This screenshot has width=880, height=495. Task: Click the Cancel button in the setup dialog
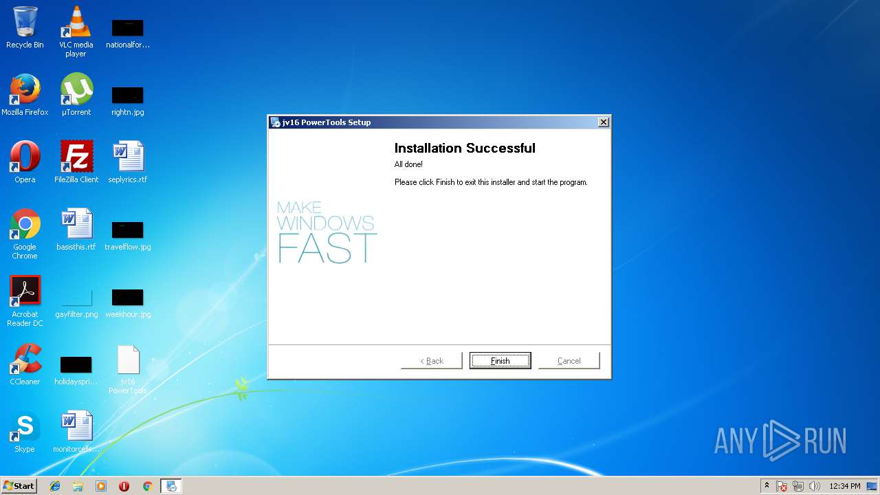[x=569, y=360]
